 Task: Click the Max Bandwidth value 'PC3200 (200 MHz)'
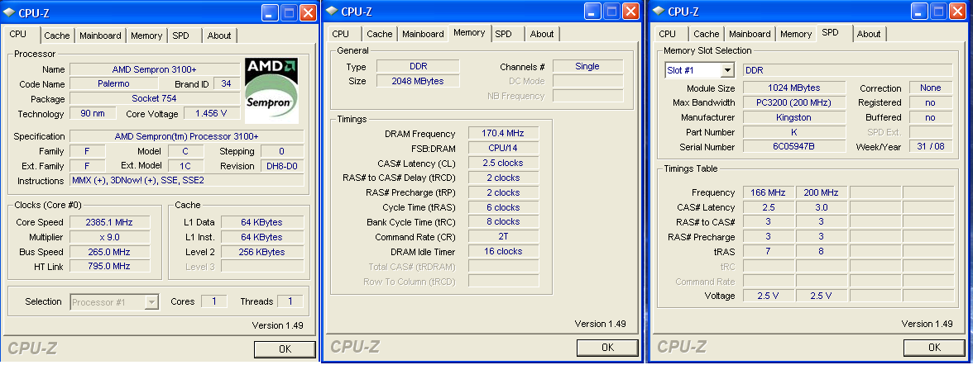[794, 102]
